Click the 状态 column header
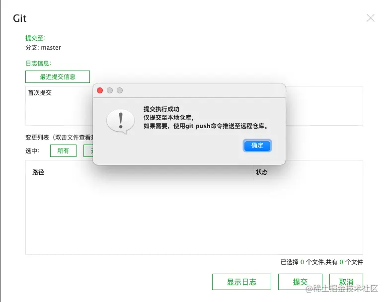 [262, 172]
